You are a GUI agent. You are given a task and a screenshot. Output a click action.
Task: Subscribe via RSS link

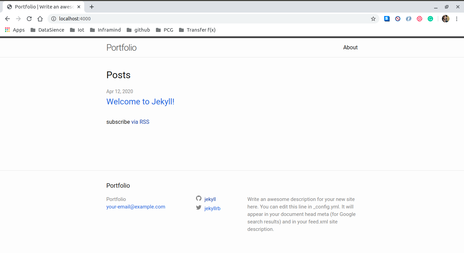point(140,122)
